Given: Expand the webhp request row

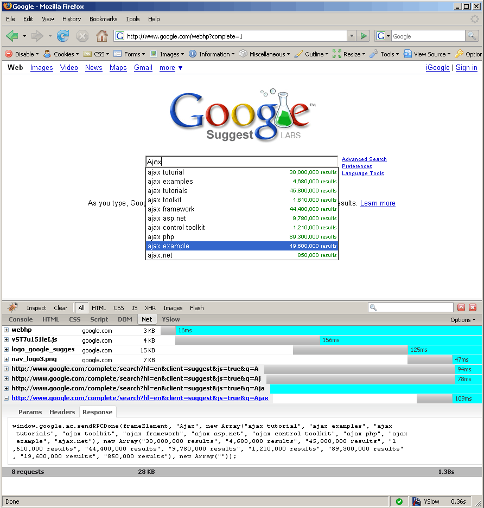Looking at the screenshot, I should pos(7,330).
